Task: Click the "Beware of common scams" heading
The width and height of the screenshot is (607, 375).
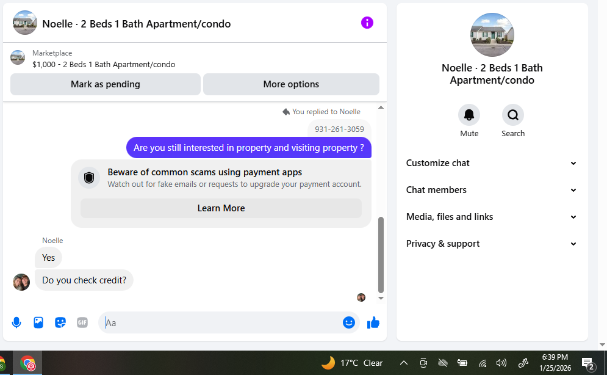Action: 205,172
